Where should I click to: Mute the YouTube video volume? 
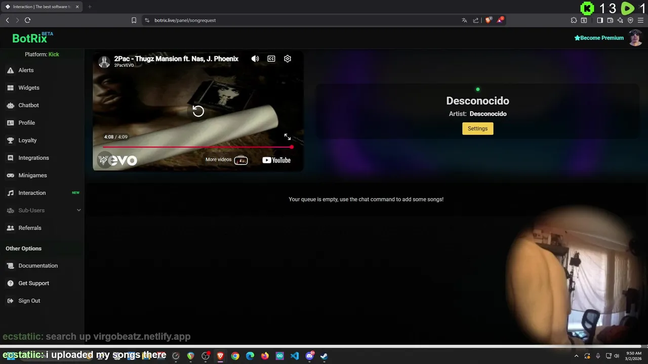[255, 59]
